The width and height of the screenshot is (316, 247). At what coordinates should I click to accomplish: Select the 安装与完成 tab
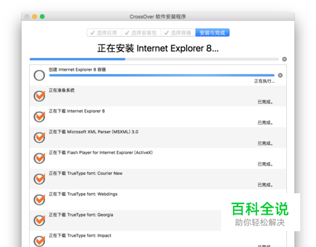(x=212, y=33)
